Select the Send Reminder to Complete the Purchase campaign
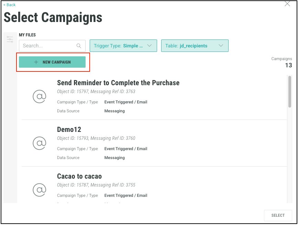This screenshot has width=298, height=225. [x=118, y=83]
